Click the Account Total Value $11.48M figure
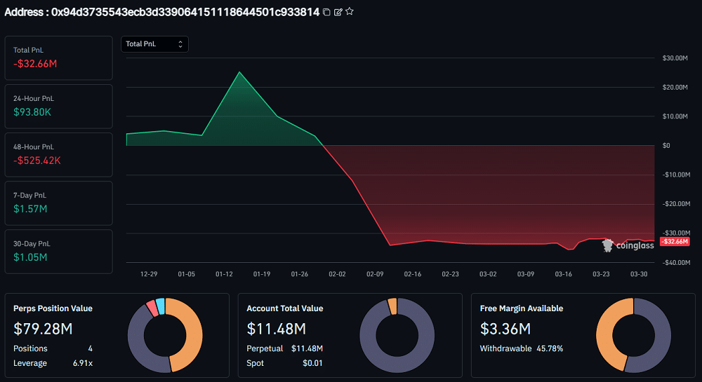The width and height of the screenshot is (702, 382). click(x=276, y=328)
